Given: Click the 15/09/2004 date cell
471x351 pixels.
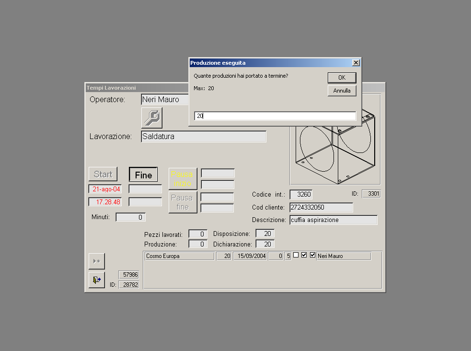Looking at the screenshot, I should point(250,256).
